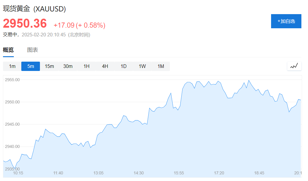Switch chart to 4H interval

105,66
